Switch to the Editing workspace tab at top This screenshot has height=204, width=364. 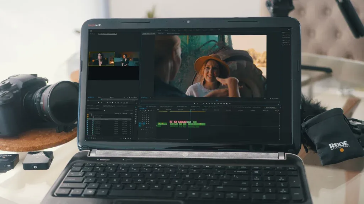point(173,30)
